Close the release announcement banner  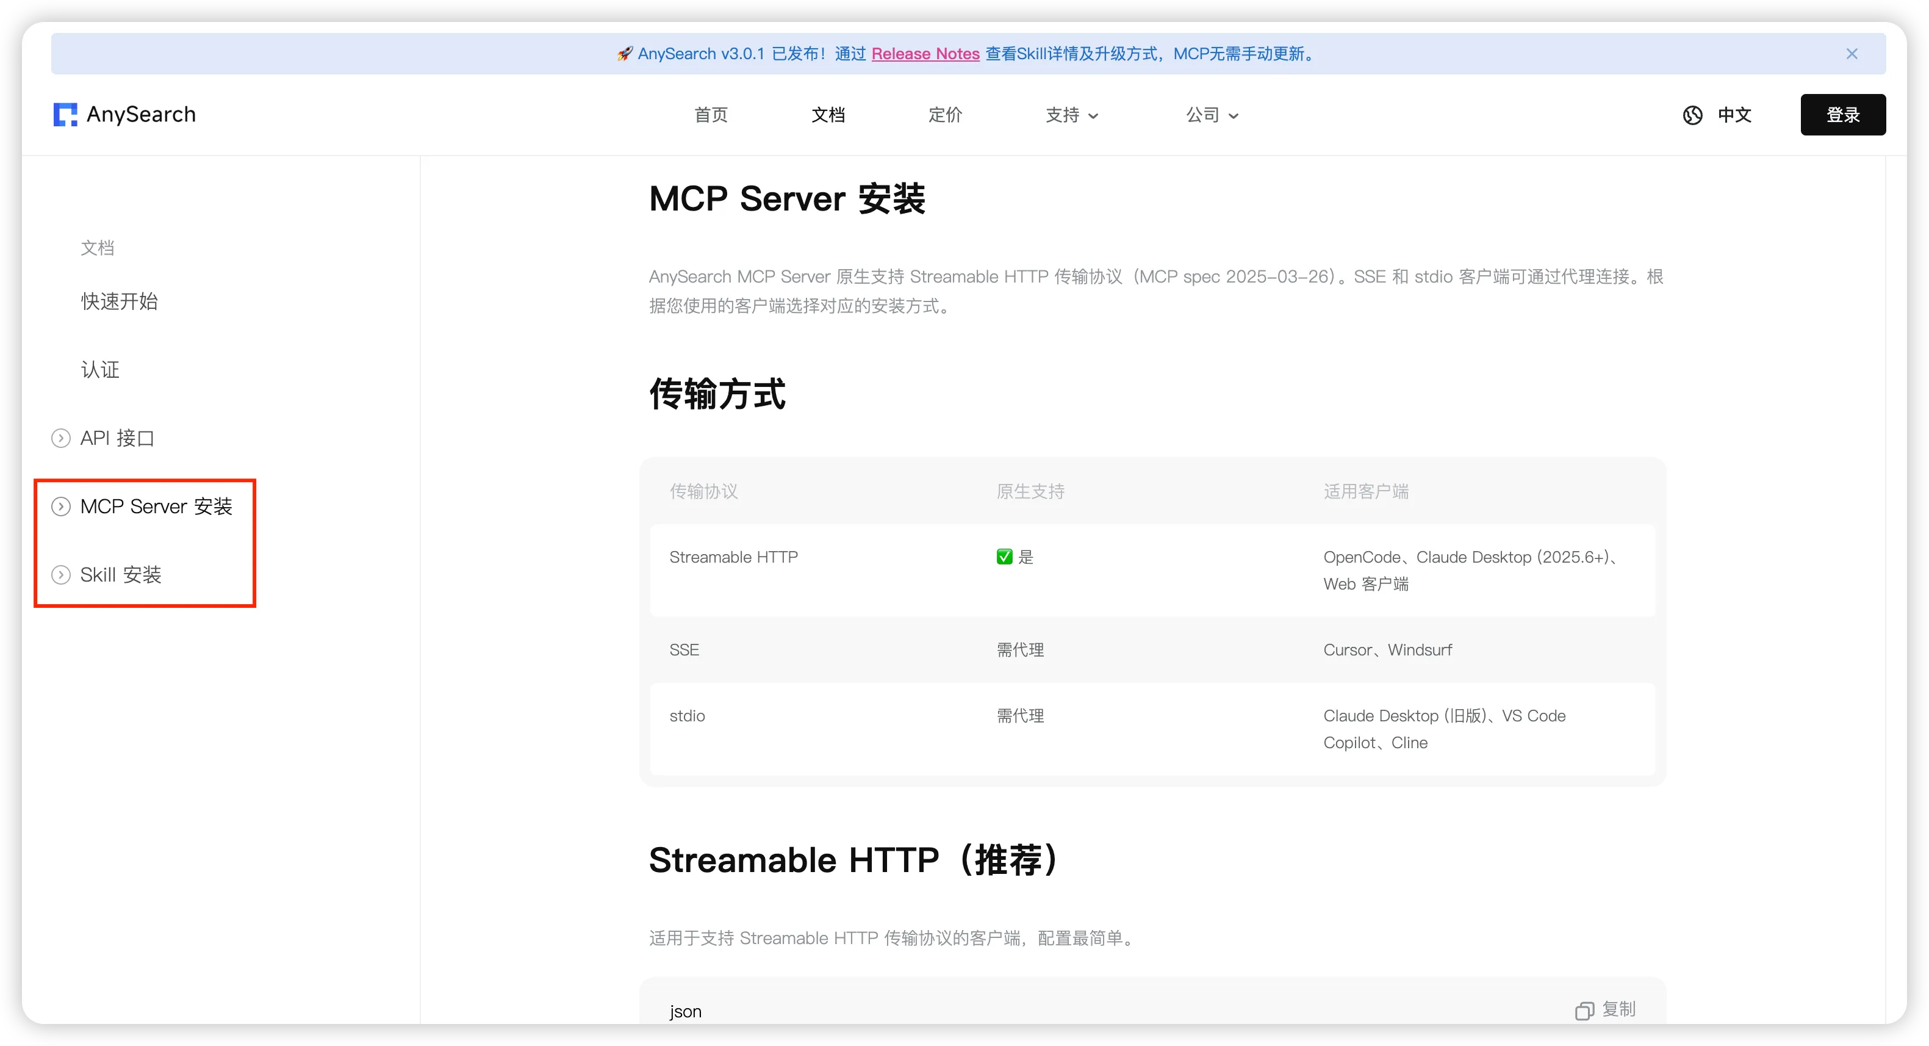[1851, 54]
